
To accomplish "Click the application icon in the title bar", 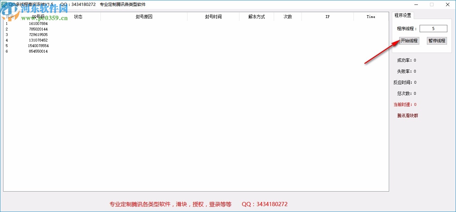I will [4, 4].
